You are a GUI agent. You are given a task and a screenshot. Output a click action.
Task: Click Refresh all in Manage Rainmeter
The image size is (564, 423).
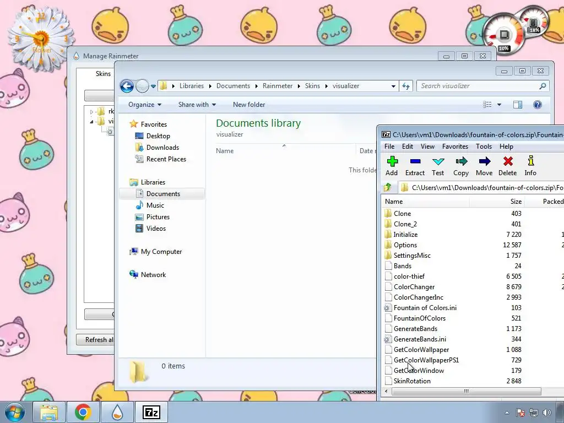click(95, 339)
